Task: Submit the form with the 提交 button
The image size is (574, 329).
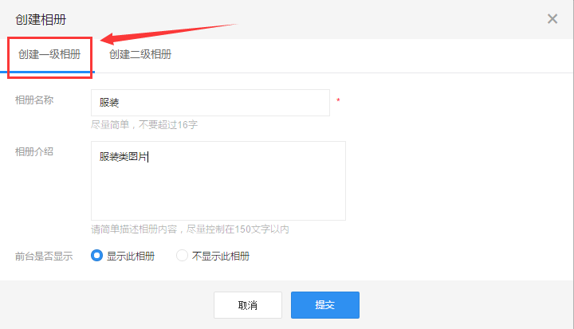Action: tap(324, 305)
